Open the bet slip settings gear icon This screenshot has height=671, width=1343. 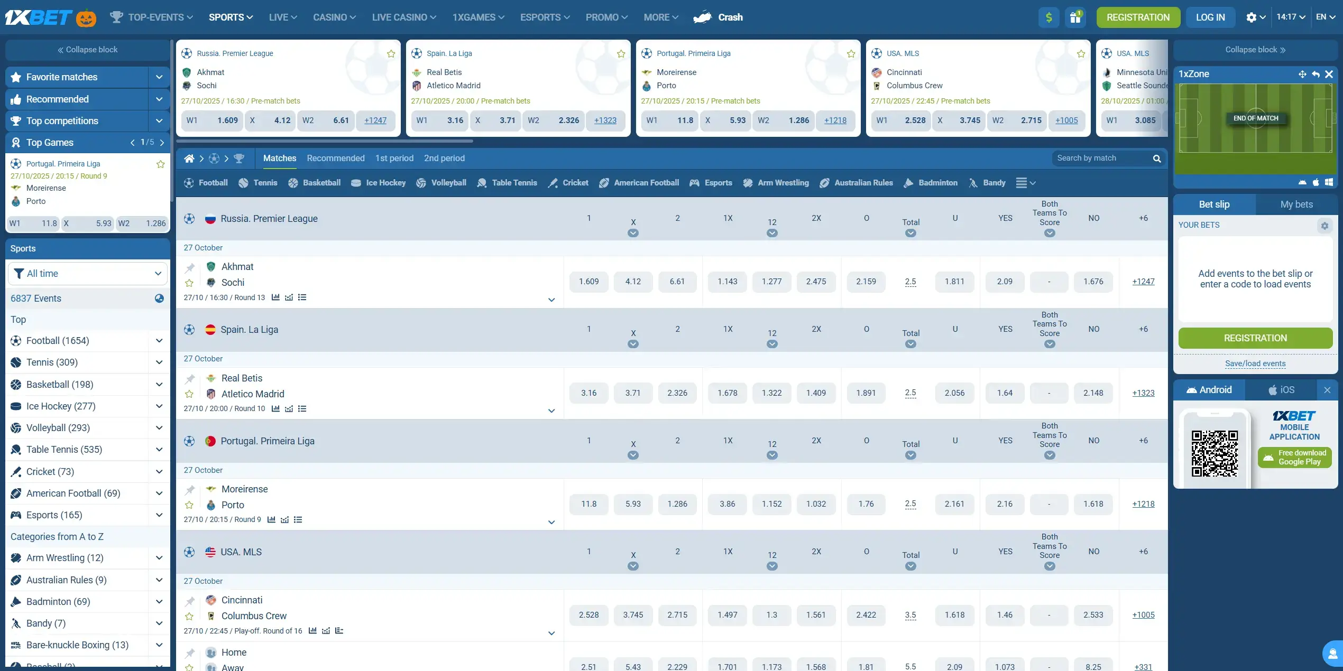[1324, 226]
